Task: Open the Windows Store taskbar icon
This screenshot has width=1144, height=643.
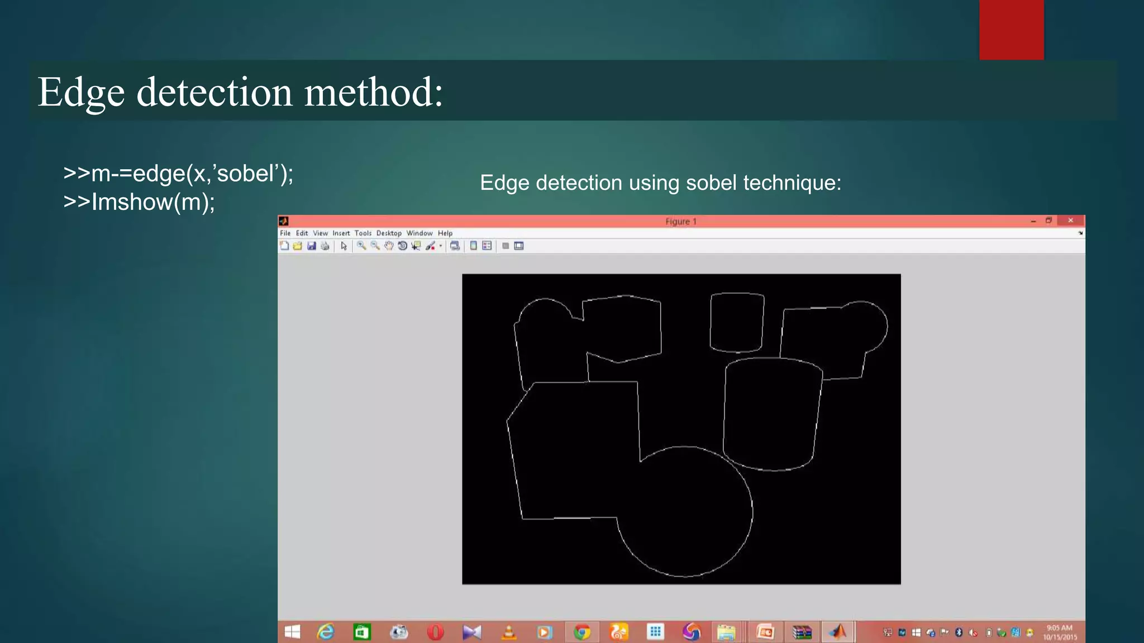Action: point(362,632)
